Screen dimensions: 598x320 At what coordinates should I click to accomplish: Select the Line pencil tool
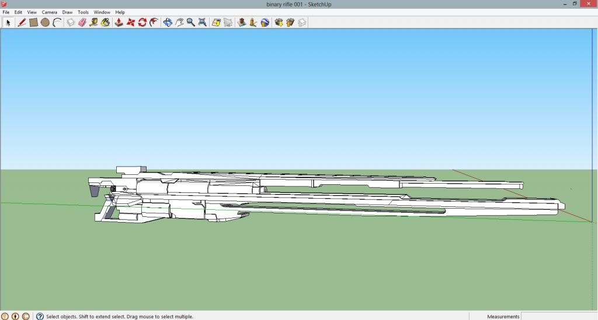click(x=22, y=23)
